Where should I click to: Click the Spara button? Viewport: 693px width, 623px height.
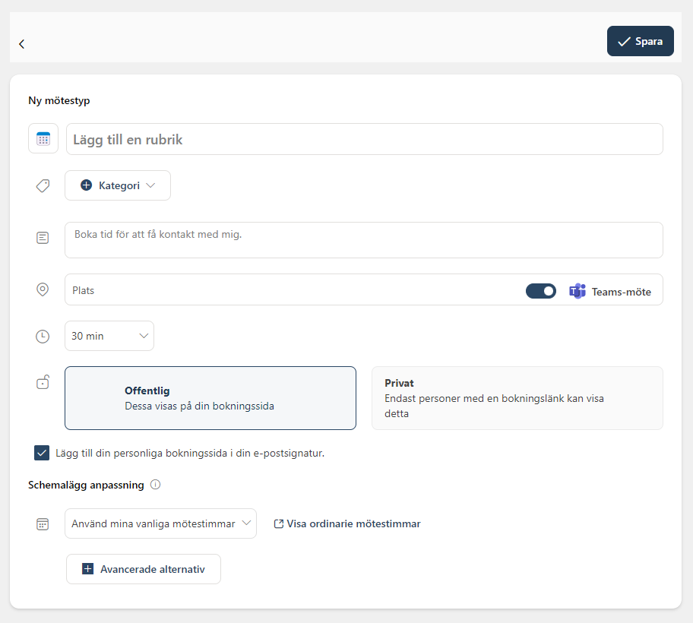tap(641, 41)
